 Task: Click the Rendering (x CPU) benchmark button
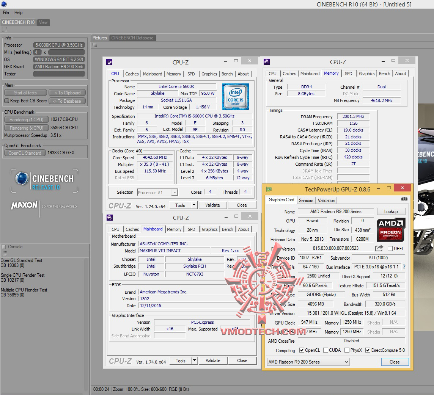pyautogui.click(x=26, y=128)
